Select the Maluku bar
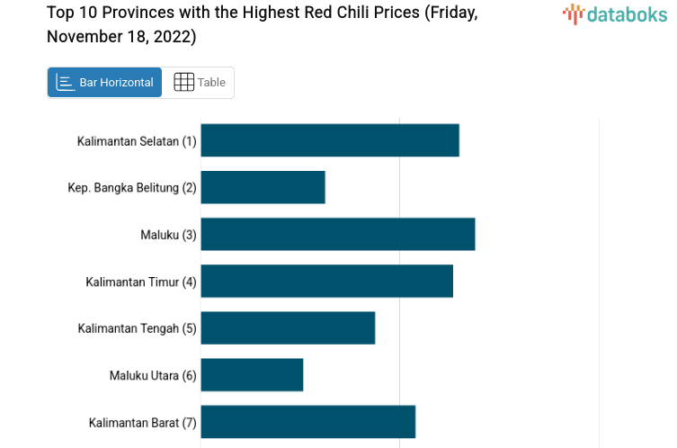 [x=337, y=234]
